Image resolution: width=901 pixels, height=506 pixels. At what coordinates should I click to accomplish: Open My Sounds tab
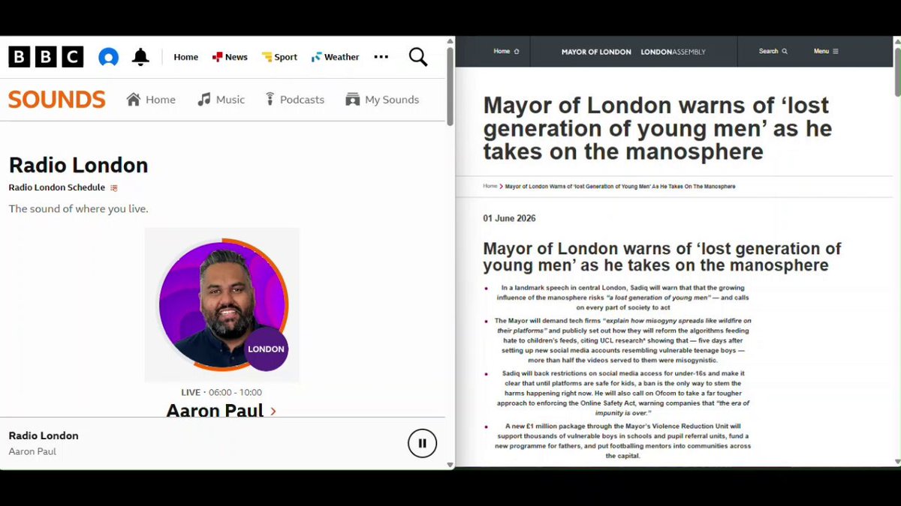pyautogui.click(x=382, y=100)
